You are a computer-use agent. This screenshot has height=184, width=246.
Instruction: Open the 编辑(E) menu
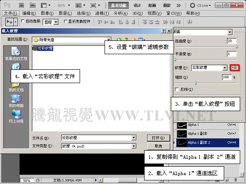(29, 13)
